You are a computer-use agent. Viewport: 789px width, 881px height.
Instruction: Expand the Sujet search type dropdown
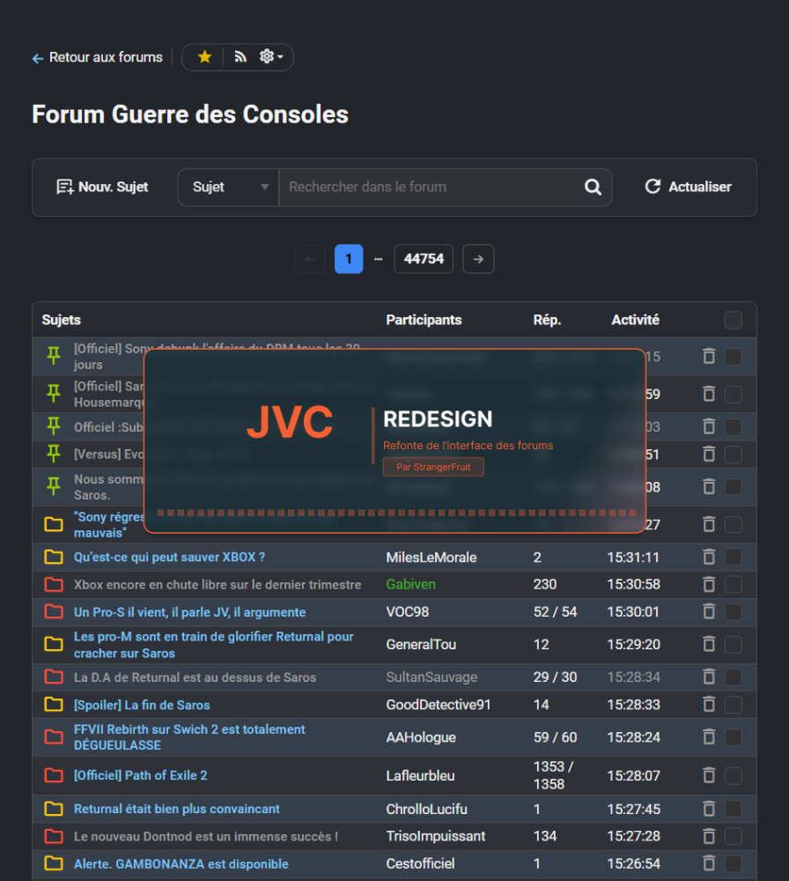tap(229, 187)
